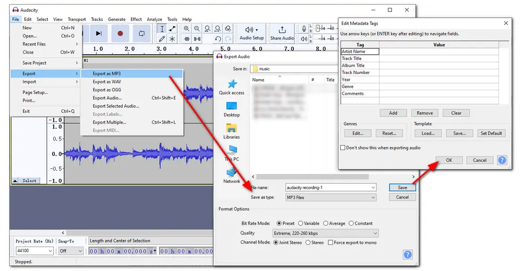The image size is (522, 271).
Task: Click the Undo arrow icon
Action: pyautogui.click(x=218, y=39)
